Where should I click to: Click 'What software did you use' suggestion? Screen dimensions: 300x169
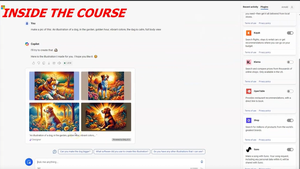122,152
